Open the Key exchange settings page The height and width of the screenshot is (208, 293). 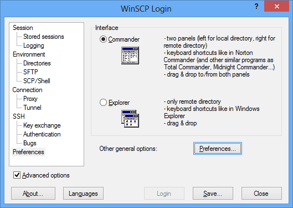pyautogui.click(x=42, y=125)
